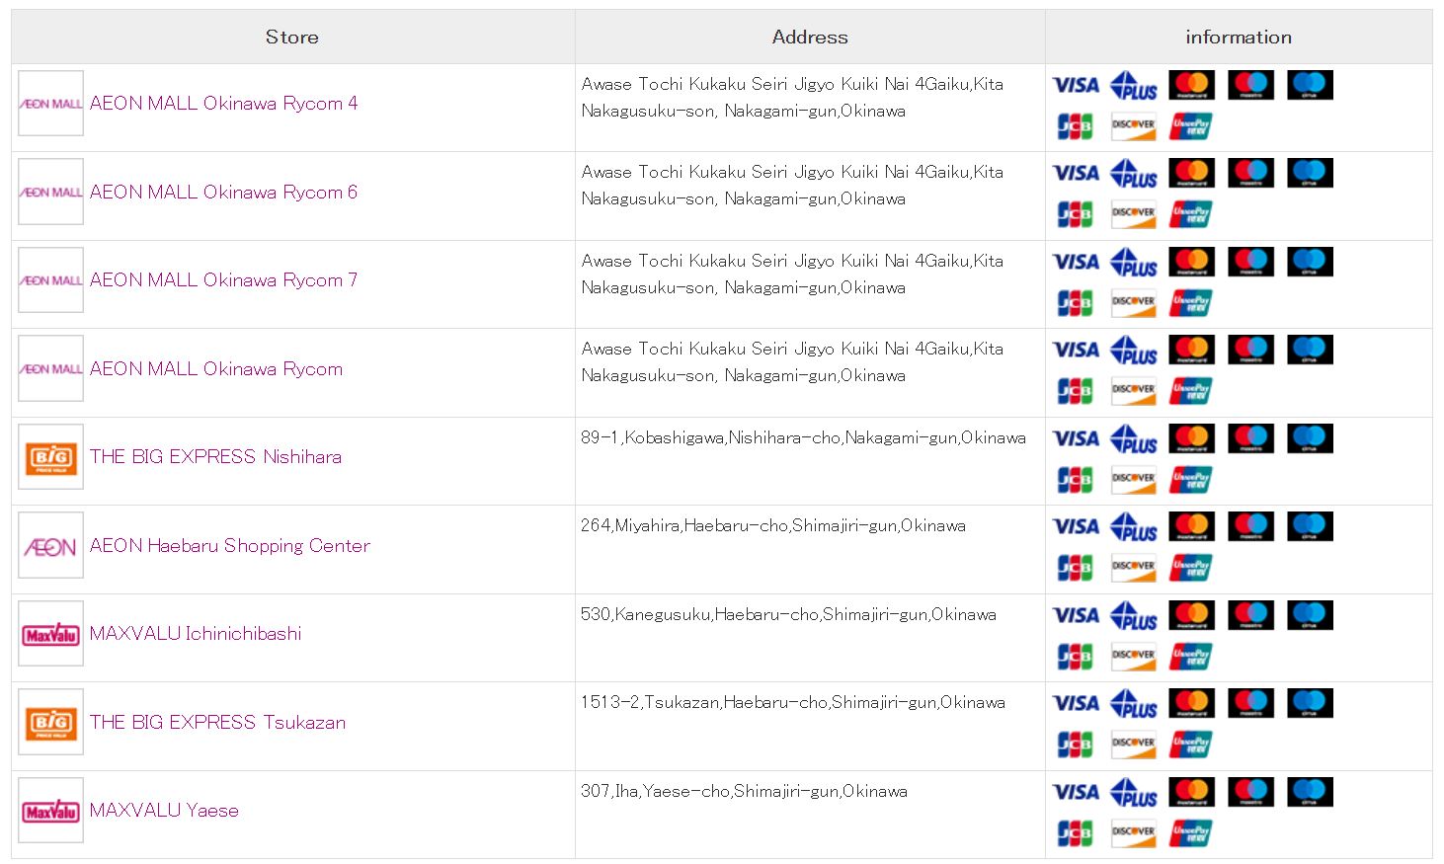1444x864 pixels.
Task: Click the Mastercard icon in the Rycom 4 row
Action: [x=1192, y=85]
